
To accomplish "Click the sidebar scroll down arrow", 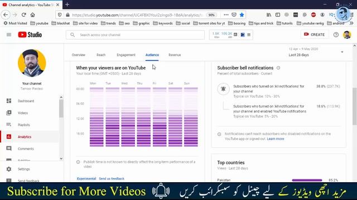I will [x=61, y=158].
